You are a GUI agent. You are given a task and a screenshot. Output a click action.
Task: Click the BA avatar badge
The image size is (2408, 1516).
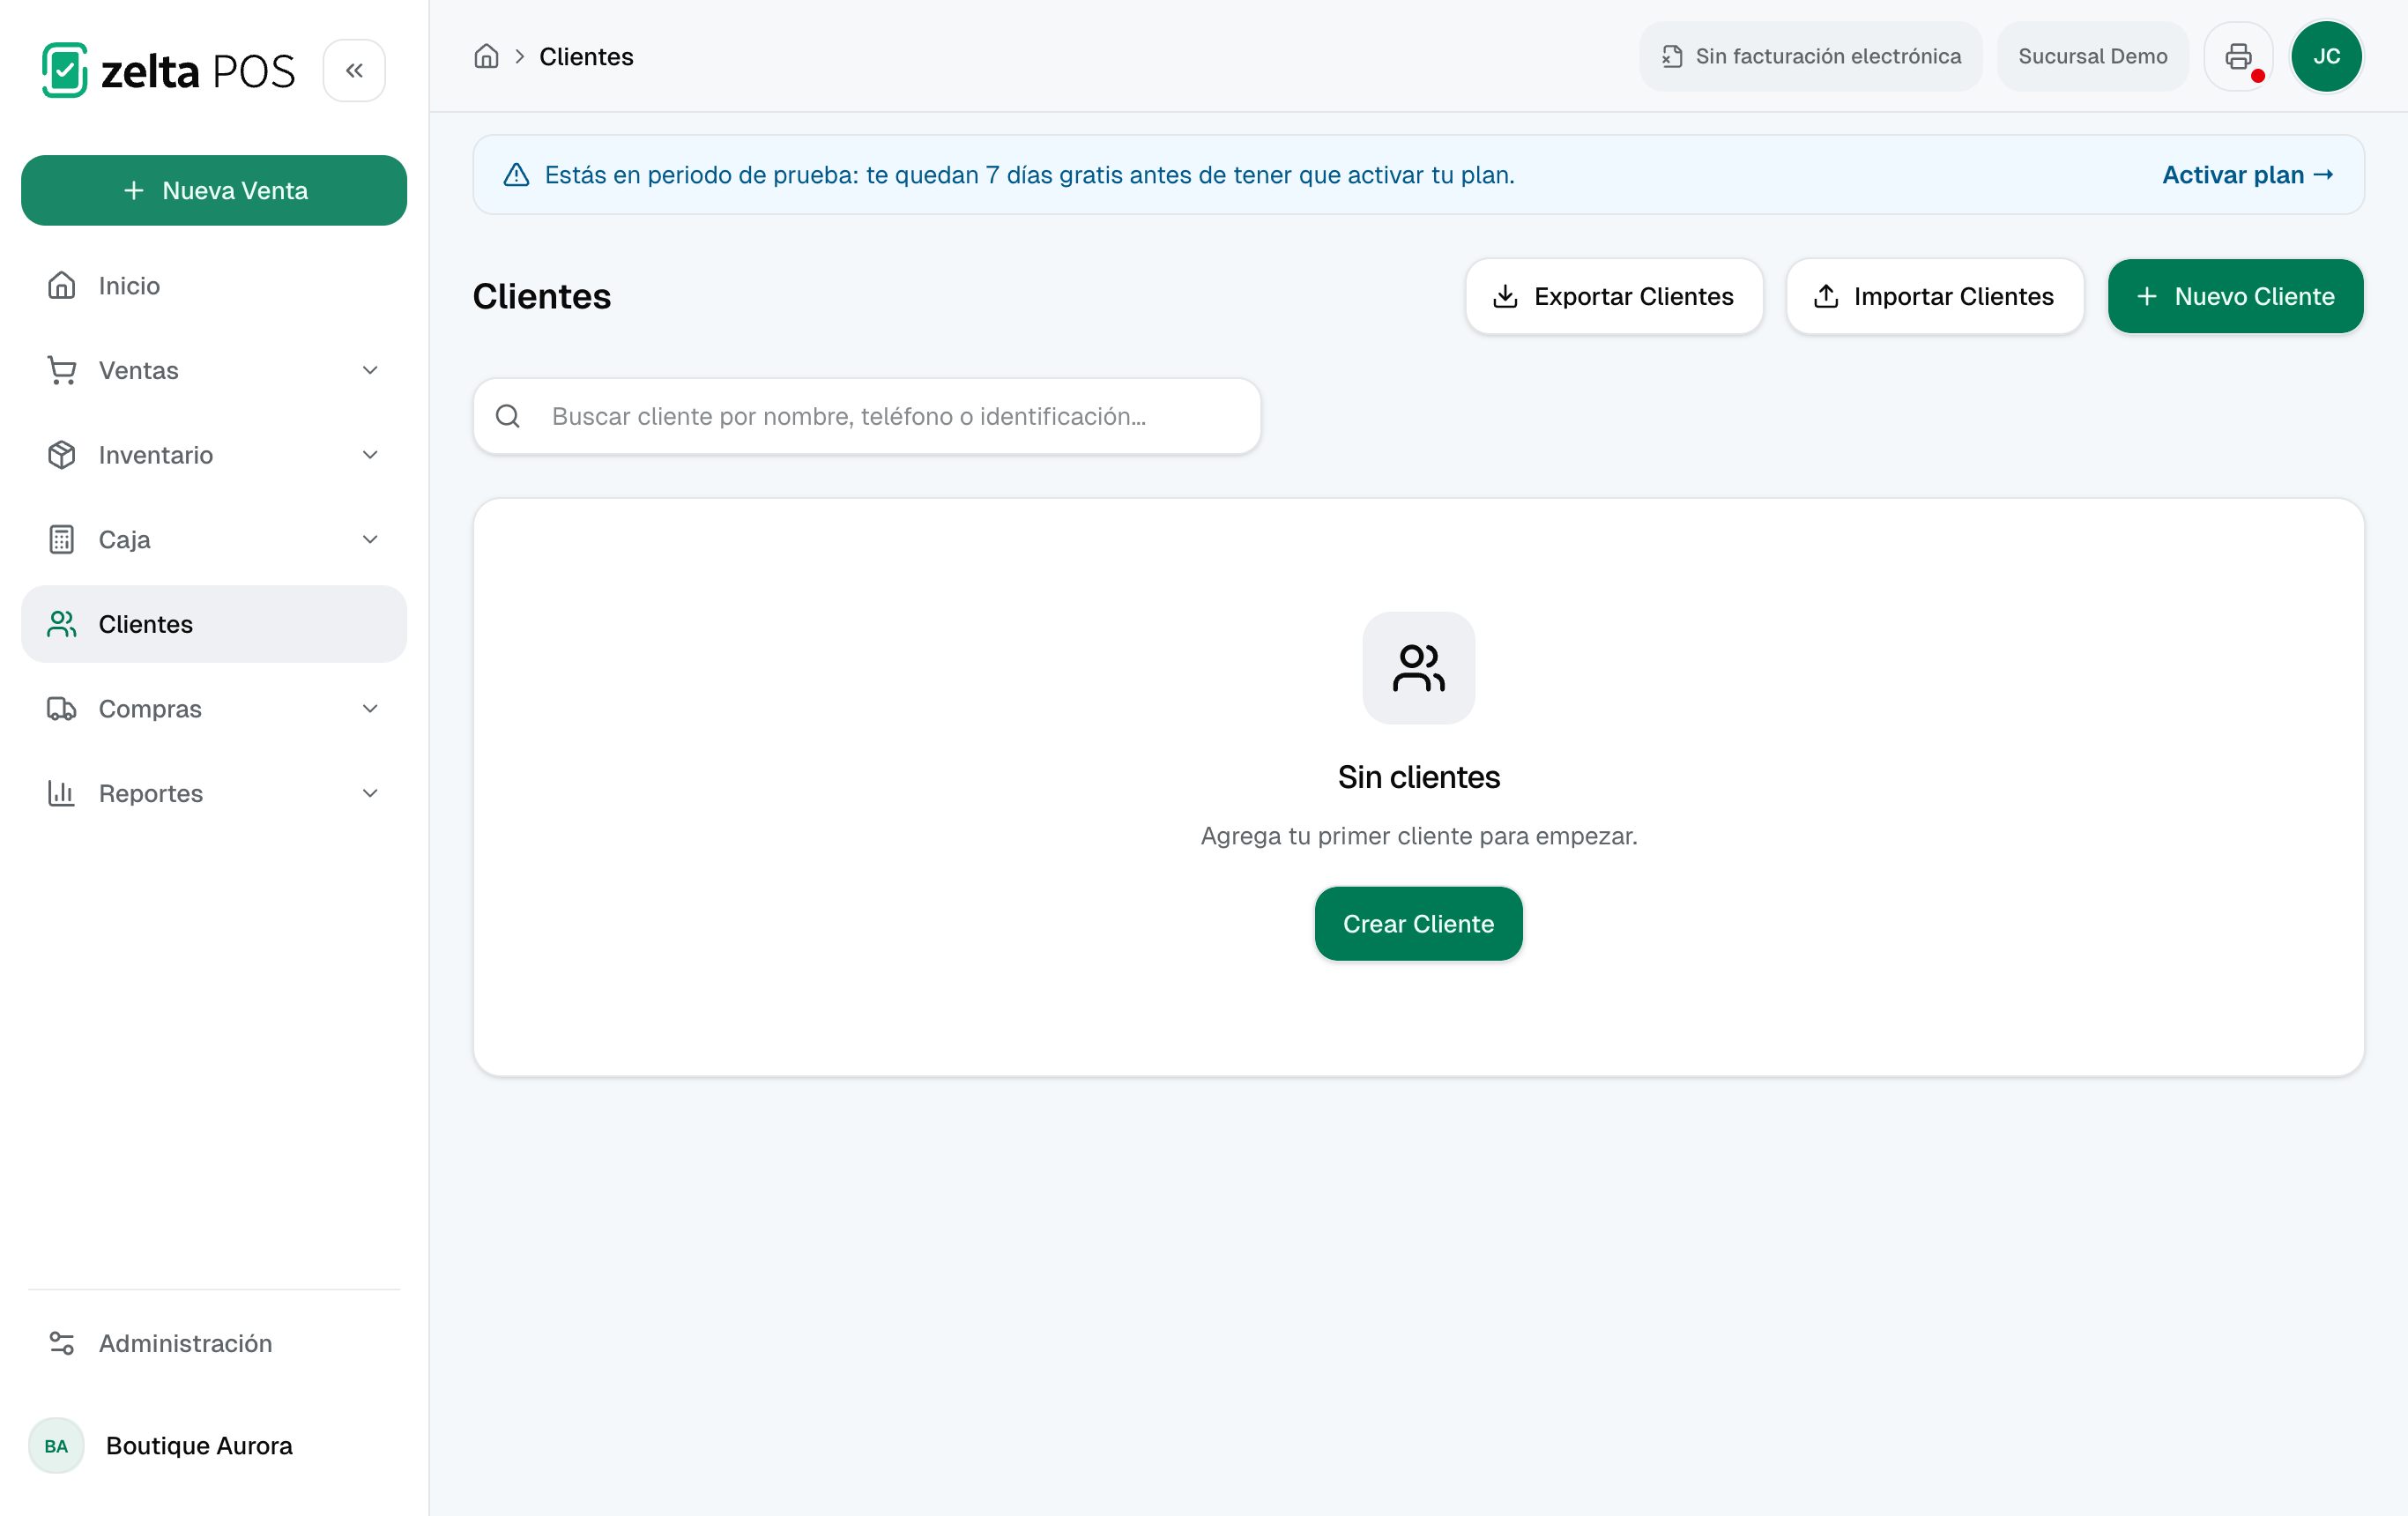pyautogui.click(x=56, y=1446)
